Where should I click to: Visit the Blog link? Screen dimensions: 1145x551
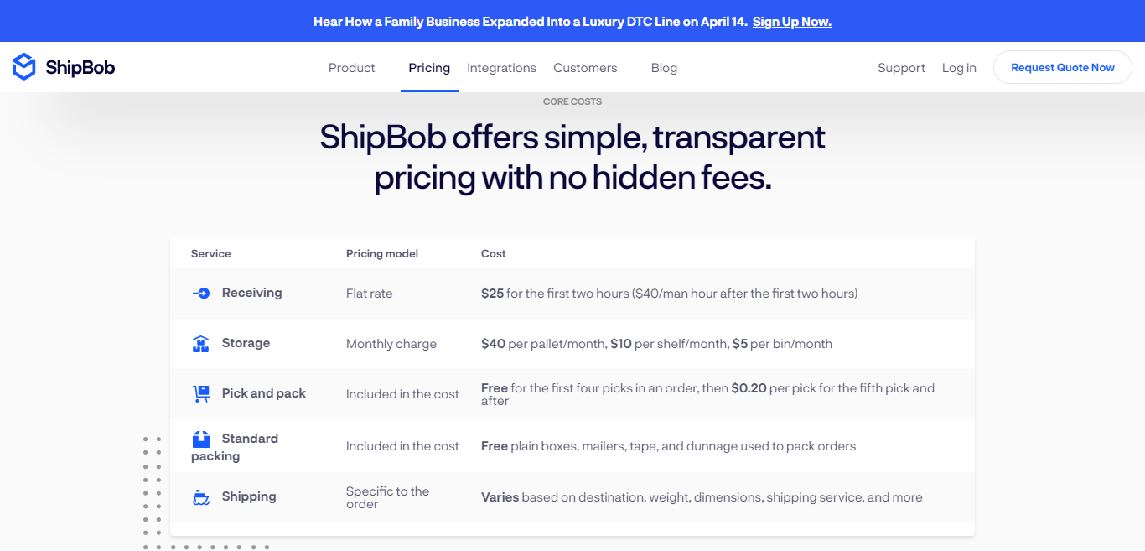(664, 68)
